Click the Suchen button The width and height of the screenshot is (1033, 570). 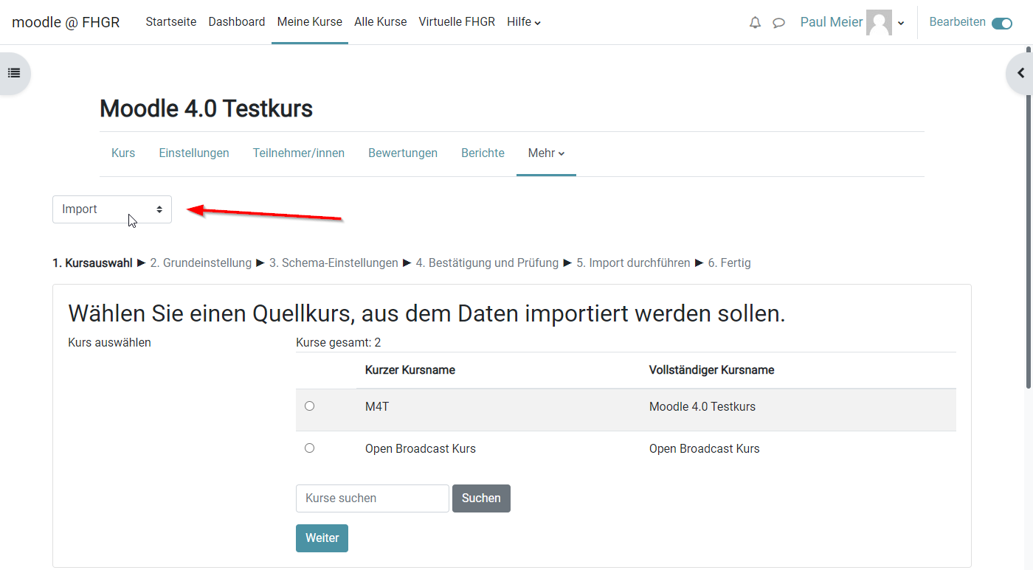coord(481,498)
